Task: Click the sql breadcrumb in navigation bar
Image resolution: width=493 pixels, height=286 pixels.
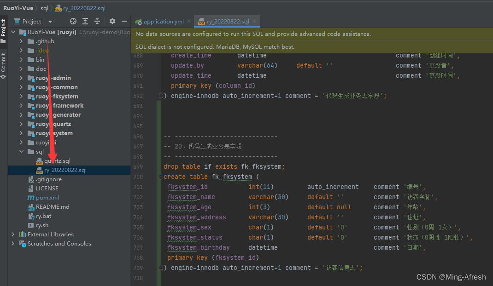Action: (x=44, y=8)
